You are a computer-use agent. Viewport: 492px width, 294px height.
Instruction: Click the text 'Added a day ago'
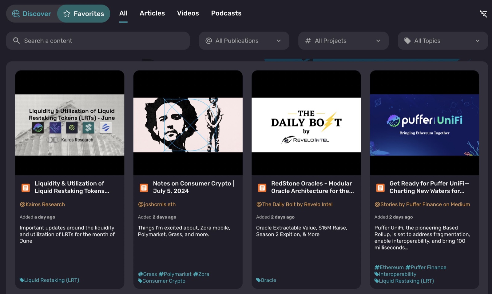point(38,217)
